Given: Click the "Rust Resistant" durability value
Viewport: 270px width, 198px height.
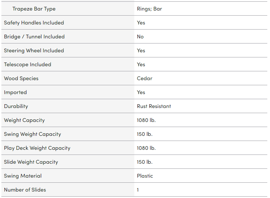Looking at the screenshot, I should pos(154,106).
